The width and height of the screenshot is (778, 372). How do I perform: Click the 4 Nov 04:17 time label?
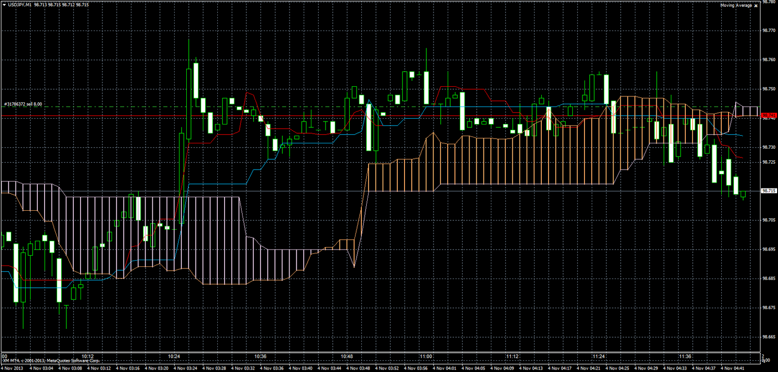point(560,369)
